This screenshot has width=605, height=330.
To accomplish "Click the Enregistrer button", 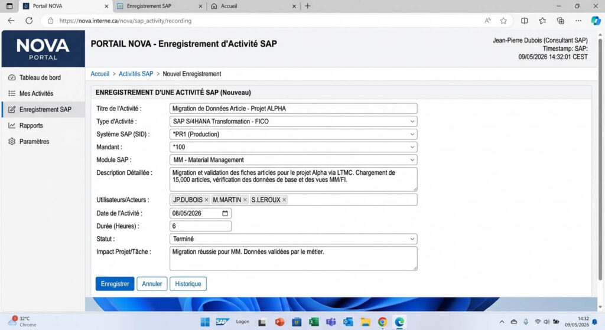I will [x=115, y=284].
